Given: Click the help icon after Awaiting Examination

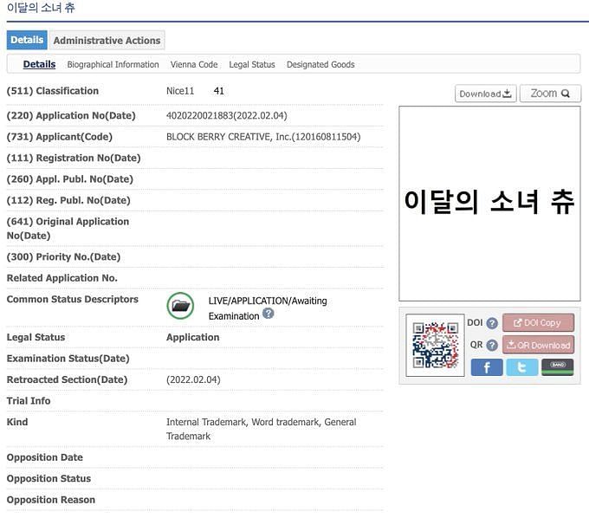Looking at the screenshot, I should click(x=268, y=314).
